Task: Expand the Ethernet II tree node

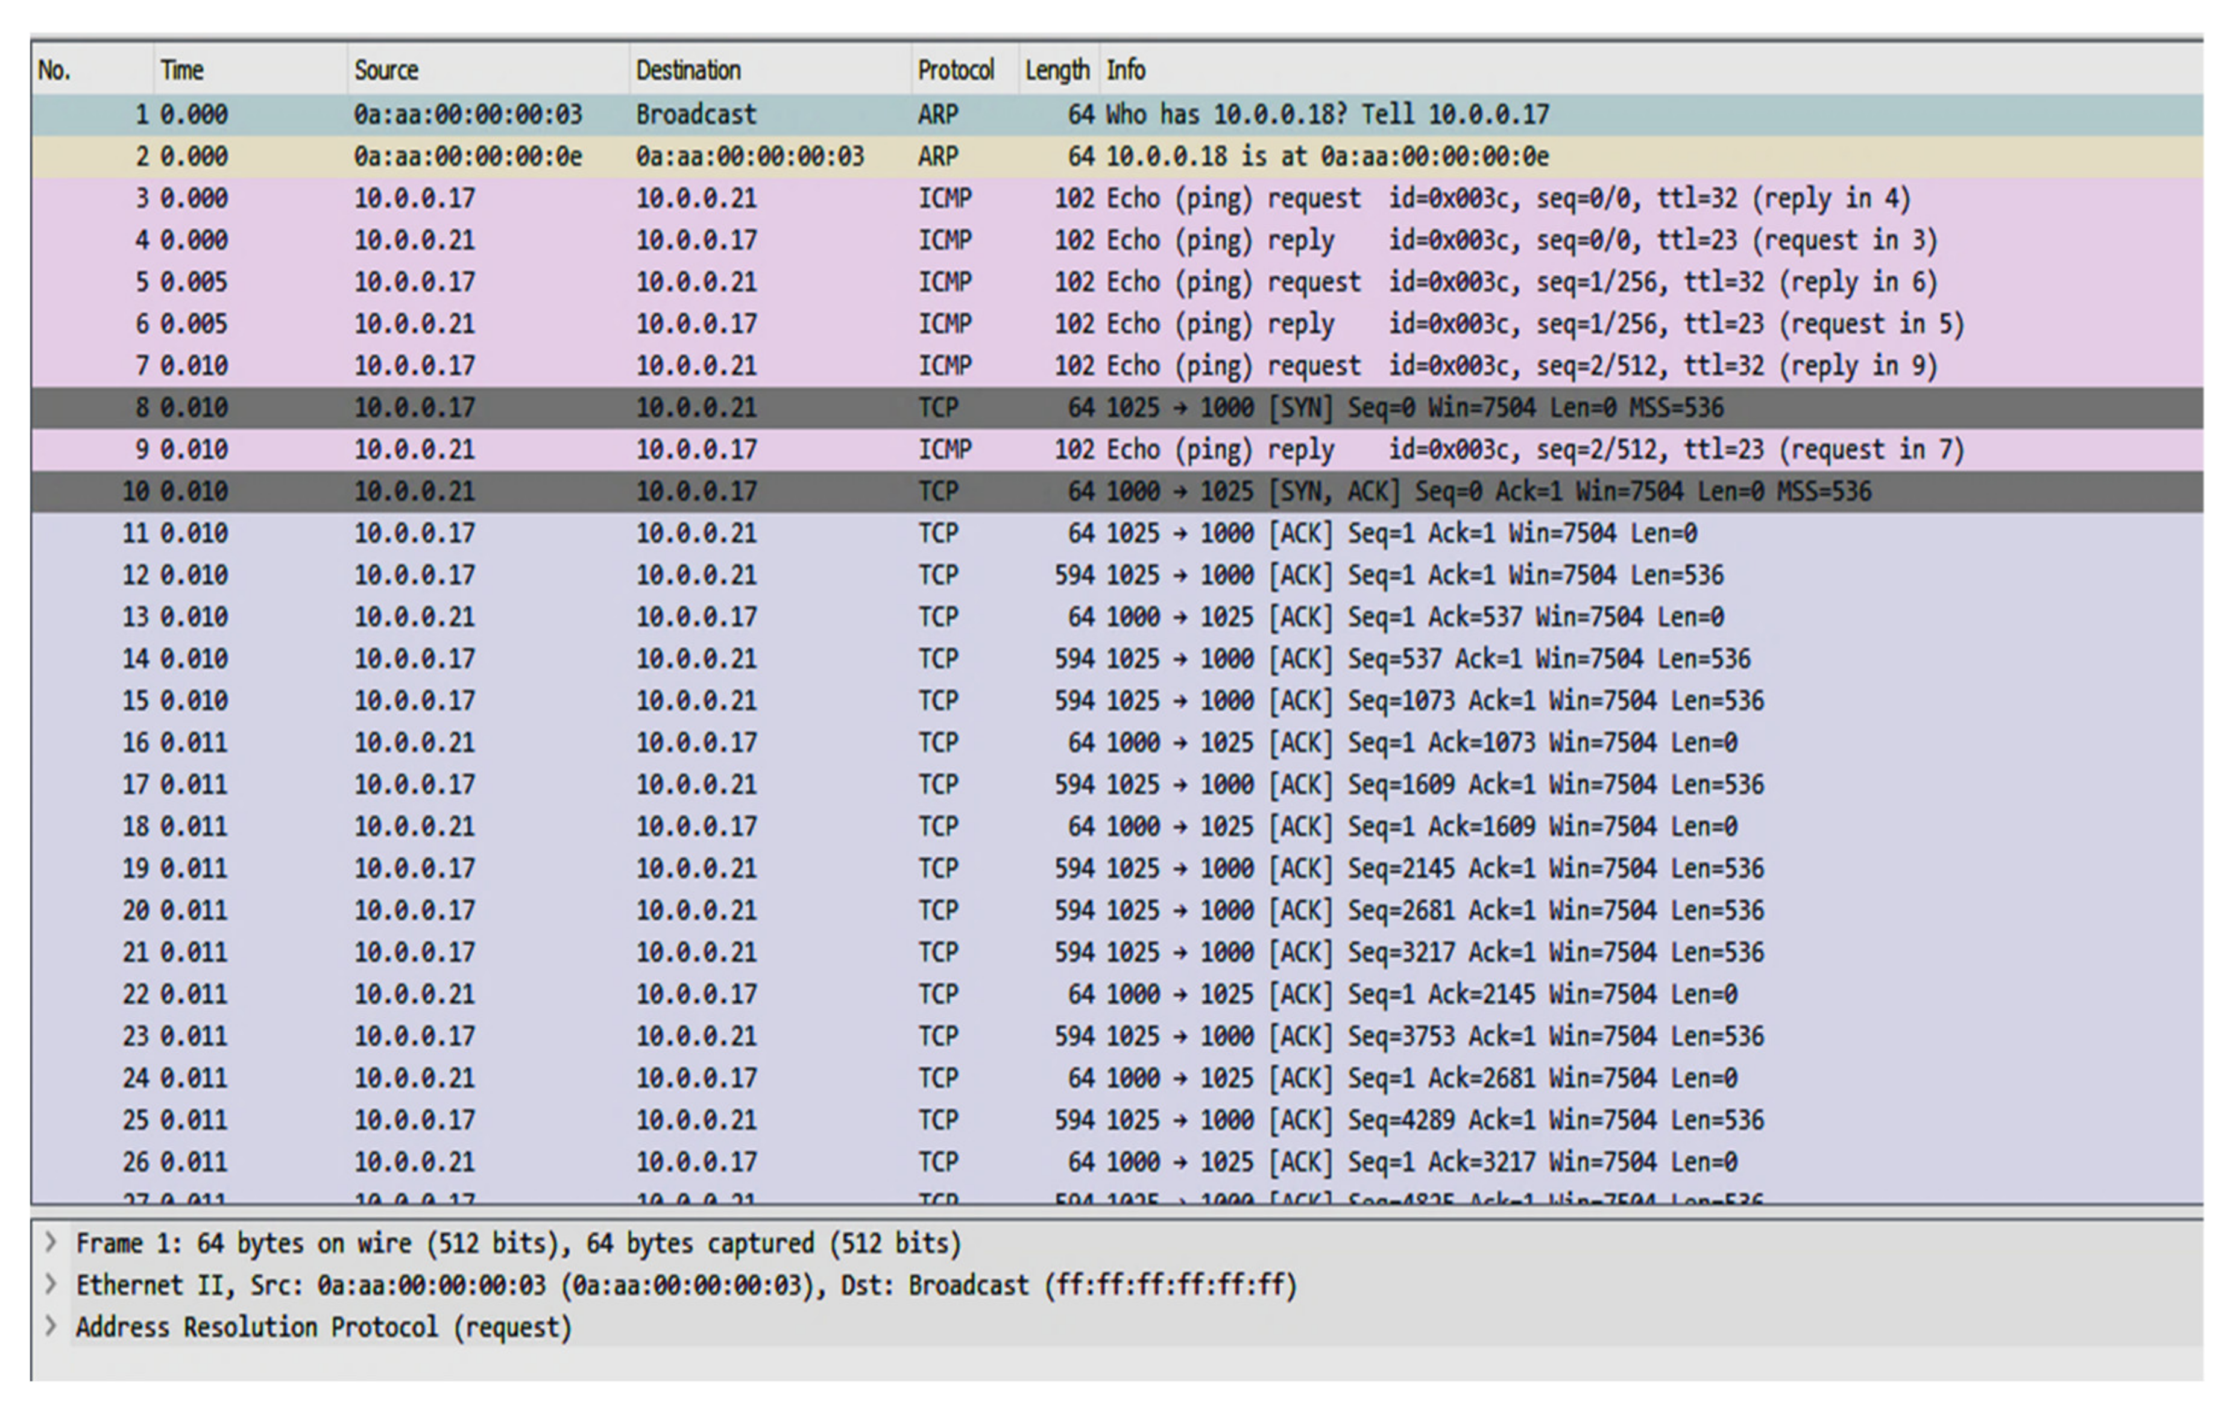Action: pyautogui.click(x=52, y=1284)
